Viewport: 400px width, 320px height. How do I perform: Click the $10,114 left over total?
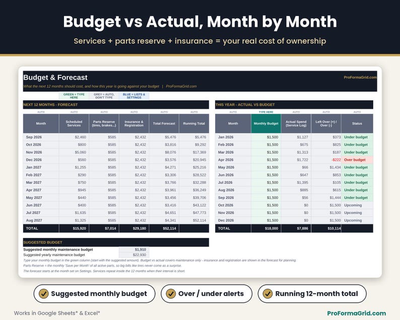pos(326,228)
